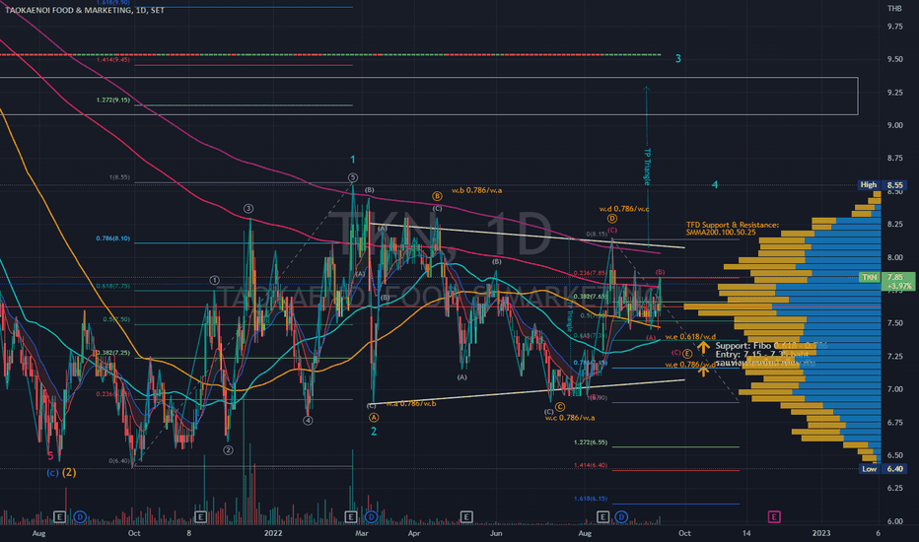The width and height of the screenshot is (919, 542).
Task: Click the 9.00 price axis tick
Action: coord(895,125)
